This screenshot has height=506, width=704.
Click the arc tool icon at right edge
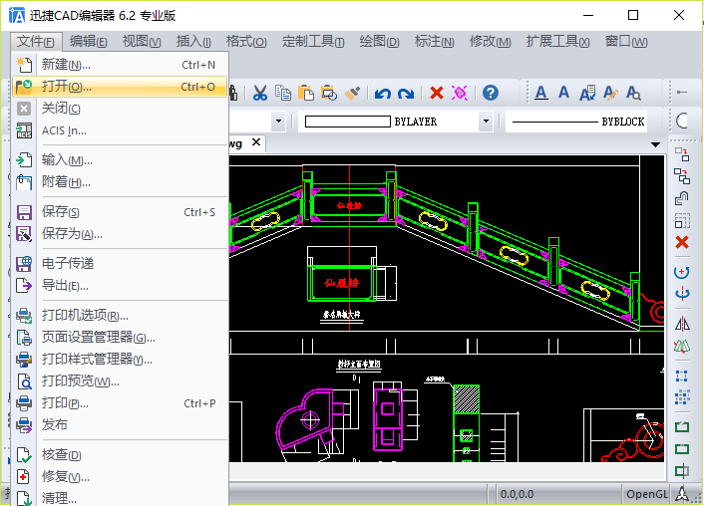pos(682,121)
